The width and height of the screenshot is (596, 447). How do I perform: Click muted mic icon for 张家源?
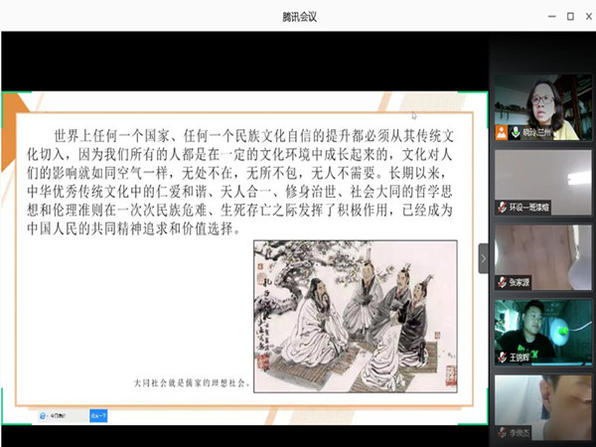point(501,282)
